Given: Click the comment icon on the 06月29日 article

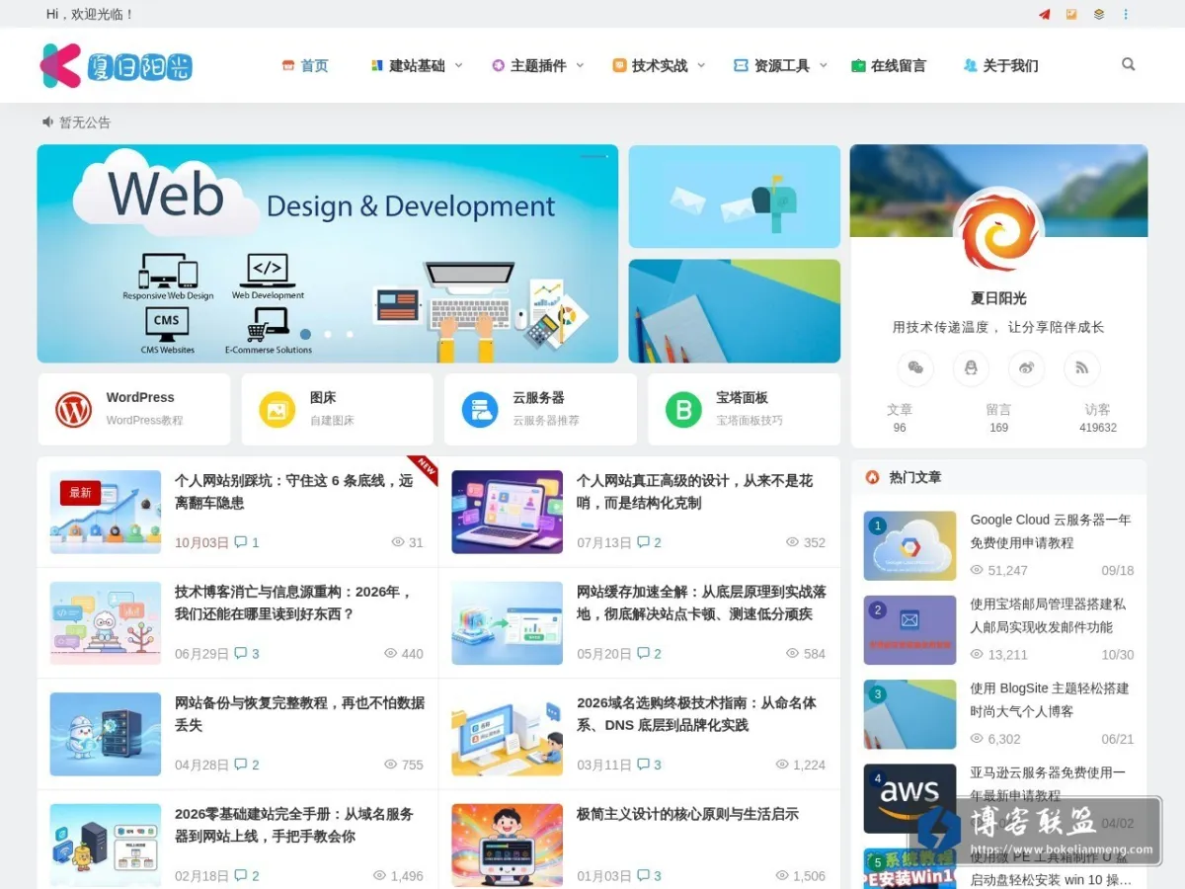Looking at the screenshot, I should pyautogui.click(x=241, y=654).
